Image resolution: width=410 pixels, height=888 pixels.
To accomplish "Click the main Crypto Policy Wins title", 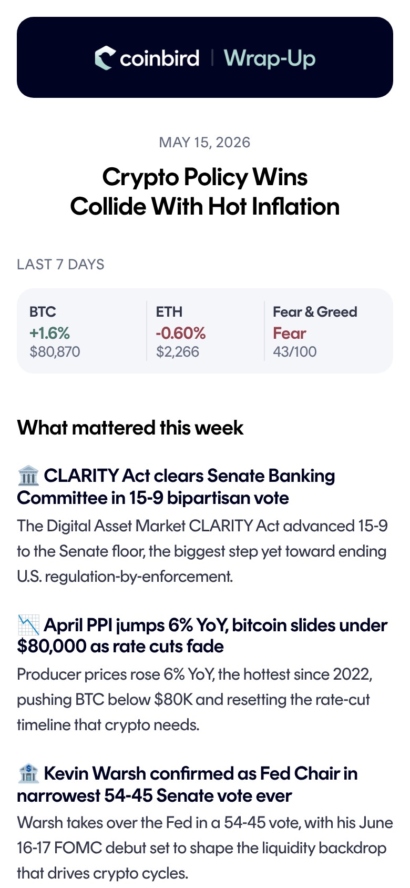I will pyautogui.click(x=205, y=191).
